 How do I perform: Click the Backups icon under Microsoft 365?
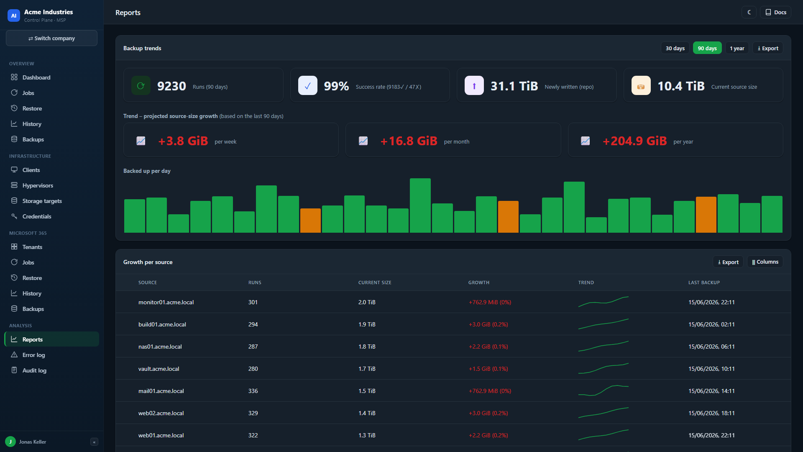tap(14, 309)
